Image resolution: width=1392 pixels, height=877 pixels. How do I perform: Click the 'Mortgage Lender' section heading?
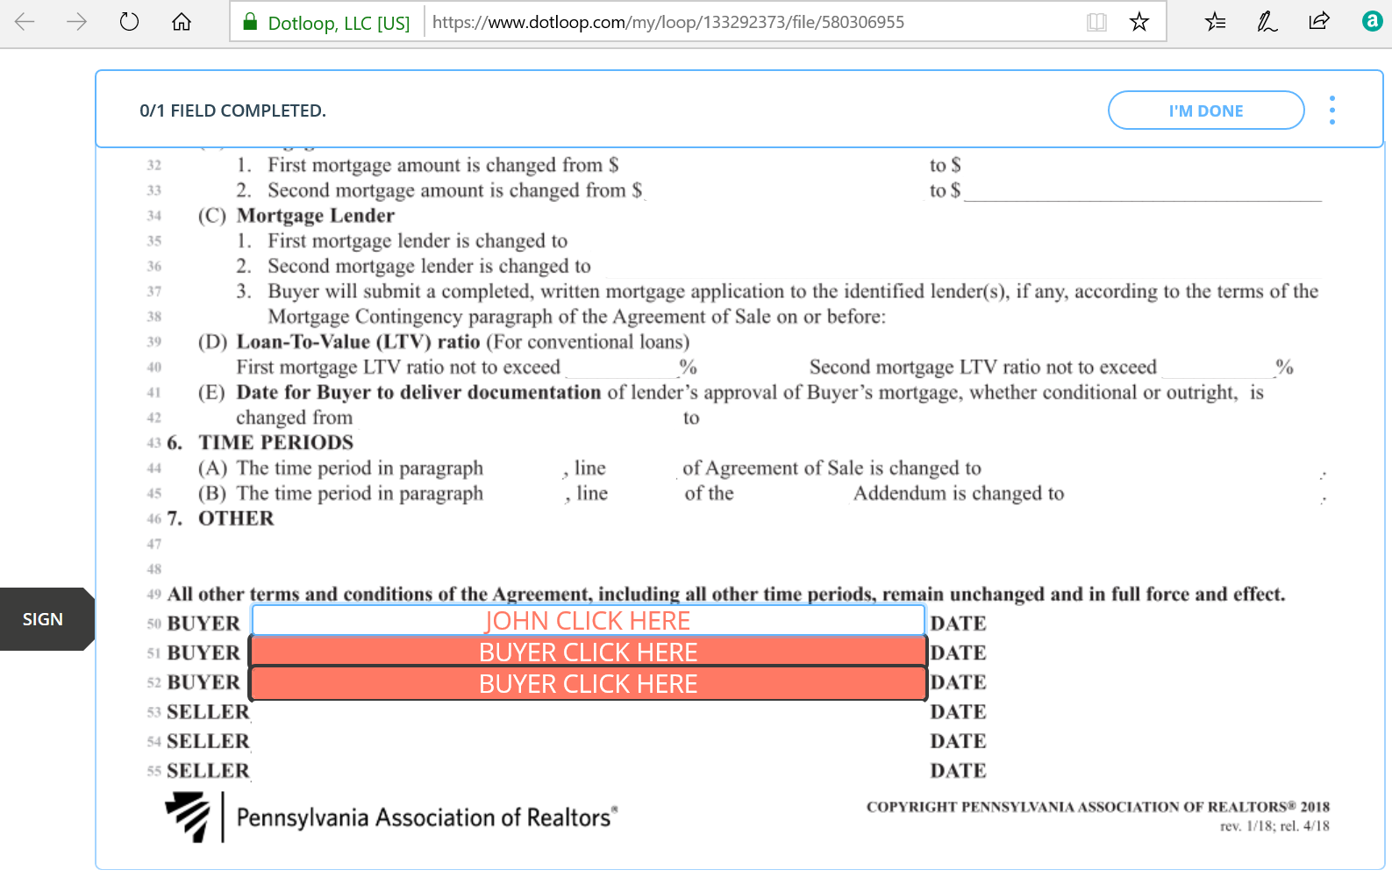click(x=316, y=216)
